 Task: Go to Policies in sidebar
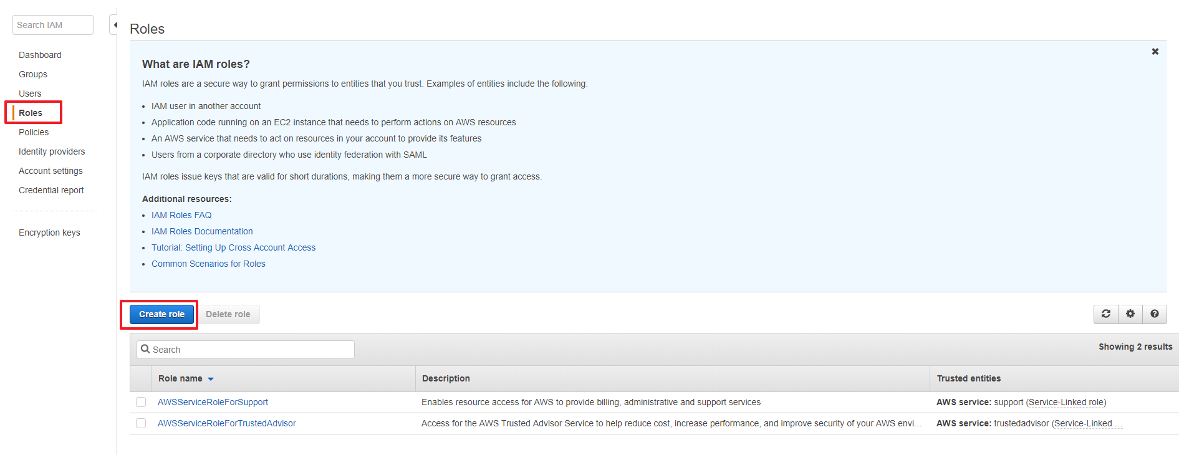coord(34,132)
